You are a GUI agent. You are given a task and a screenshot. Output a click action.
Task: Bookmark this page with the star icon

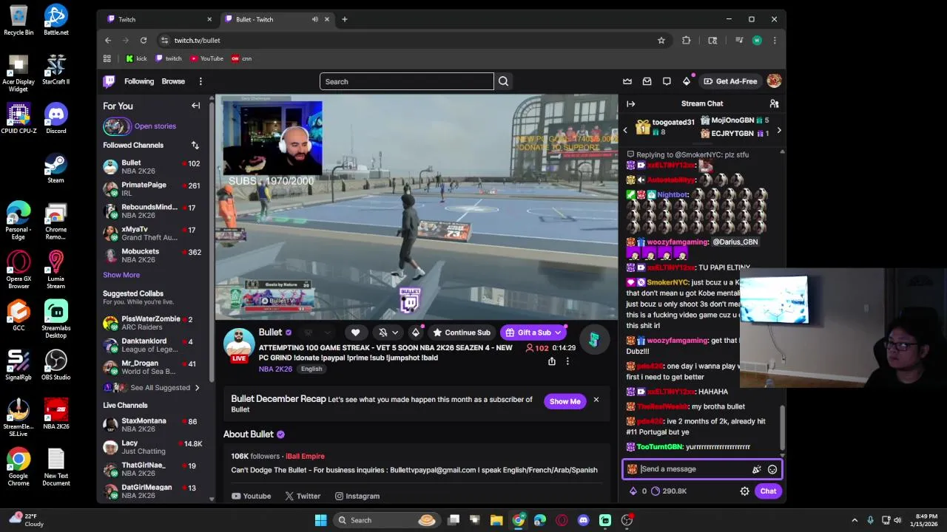[x=661, y=41]
